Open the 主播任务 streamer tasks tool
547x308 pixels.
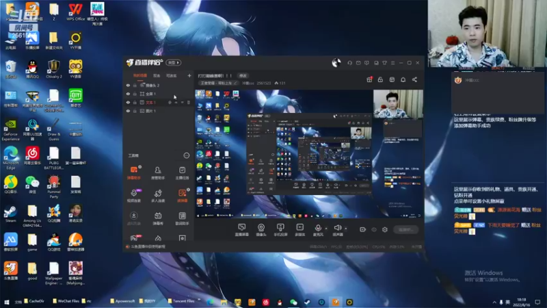(182, 172)
